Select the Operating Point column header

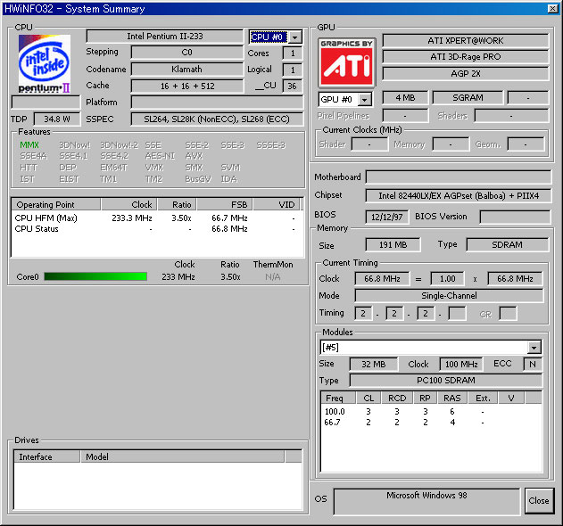coord(56,204)
